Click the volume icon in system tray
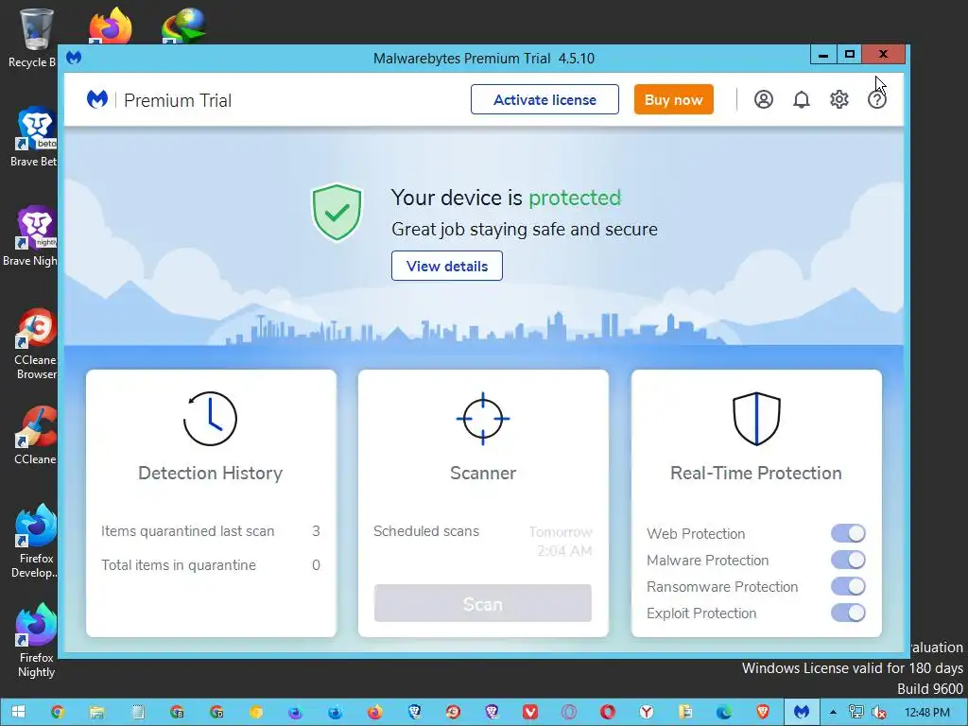This screenshot has height=726, width=968. (878, 713)
